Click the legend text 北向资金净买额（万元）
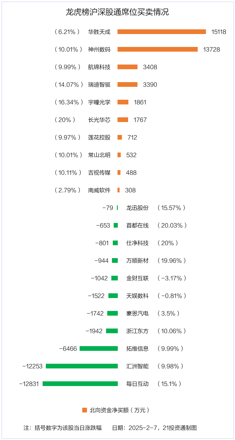 pos(119,410)
